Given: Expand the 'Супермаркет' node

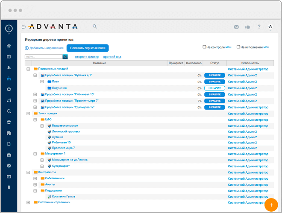Looking at the screenshot, I should 42,166.
